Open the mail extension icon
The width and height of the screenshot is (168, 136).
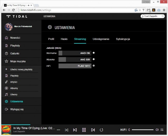149,10
